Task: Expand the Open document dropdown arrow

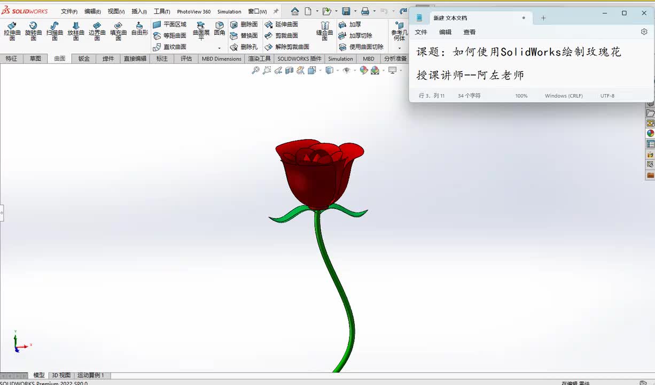Action: click(x=336, y=11)
